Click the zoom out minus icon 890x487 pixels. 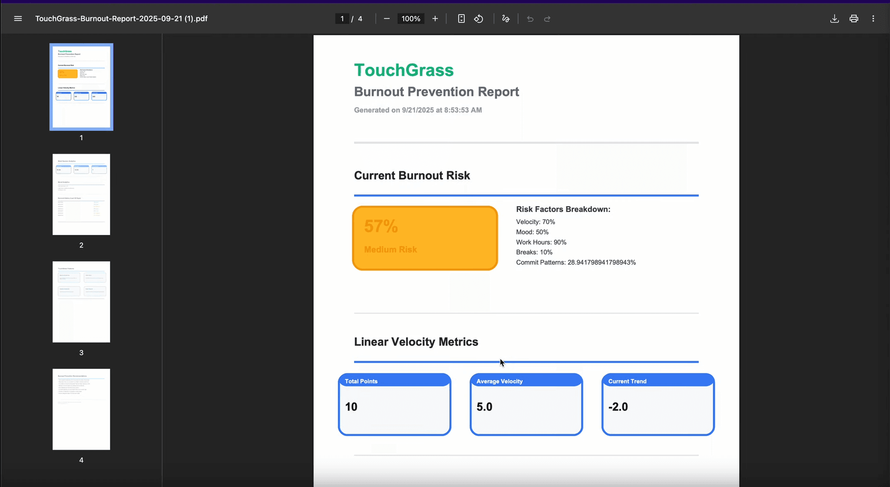tap(386, 19)
